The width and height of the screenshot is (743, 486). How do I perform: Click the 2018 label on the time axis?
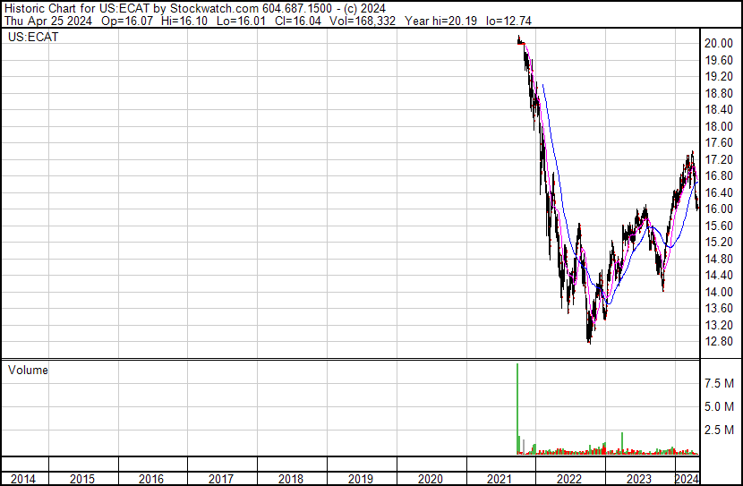pyautogui.click(x=291, y=479)
